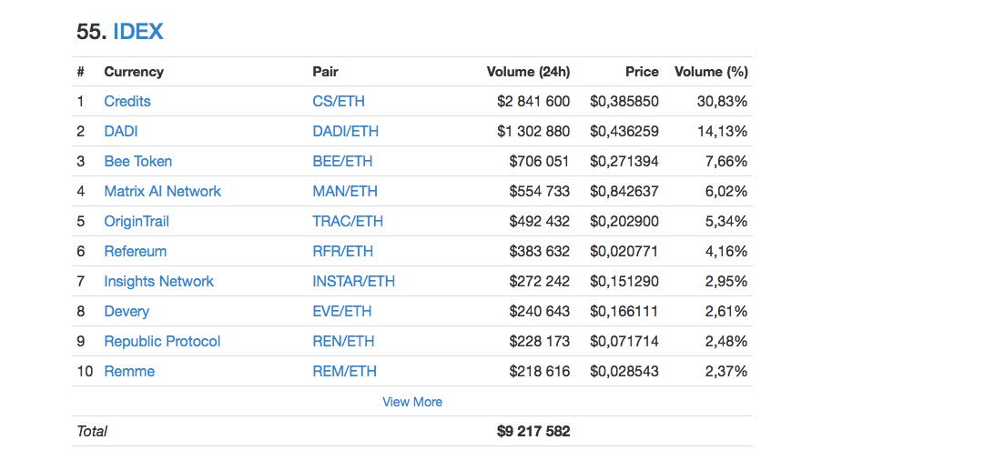Click the Volume (%) column header
This screenshot has width=984, height=470.
click(x=711, y=72)
